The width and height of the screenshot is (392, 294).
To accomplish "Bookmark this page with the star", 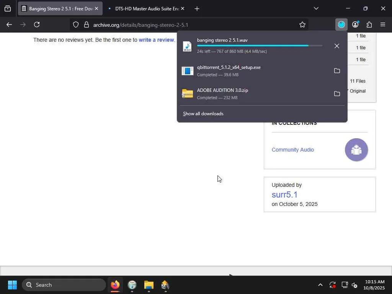I will (302, 24).
